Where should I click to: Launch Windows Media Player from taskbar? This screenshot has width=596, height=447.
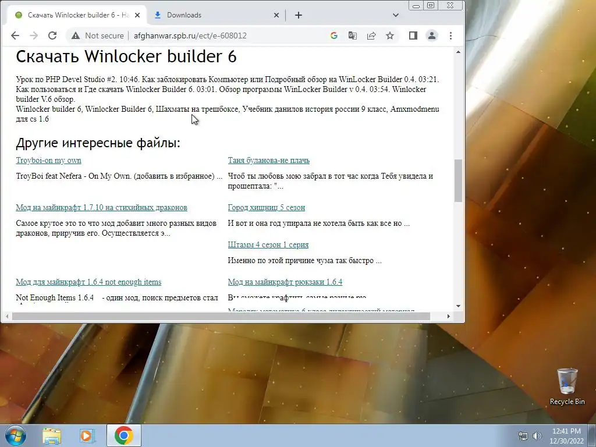[x=87, y=435]
